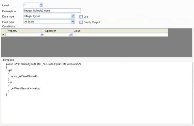The image size is (194, 126).
Task: Click the Description label
Action: pyautogui.click(x=9, y=11)
